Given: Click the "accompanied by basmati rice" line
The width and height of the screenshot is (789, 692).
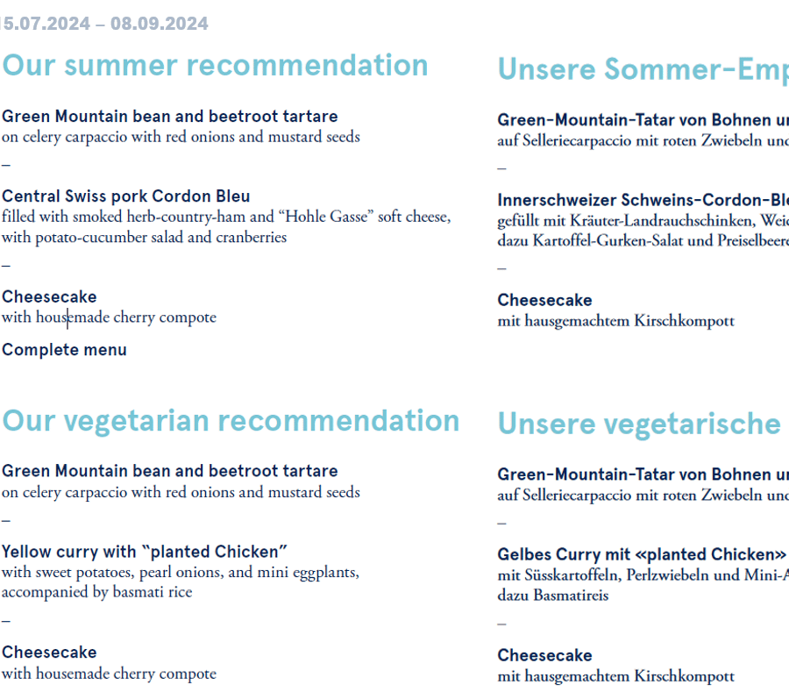Looking at the screenshot, I should (97, 592).
